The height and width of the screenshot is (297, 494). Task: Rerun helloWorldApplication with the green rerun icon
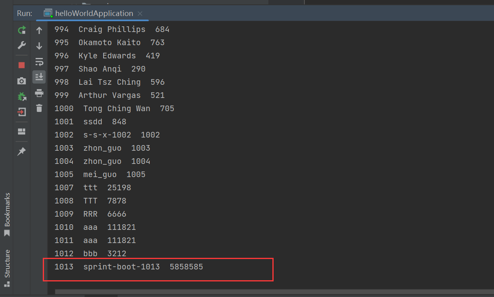click(22, 30)
